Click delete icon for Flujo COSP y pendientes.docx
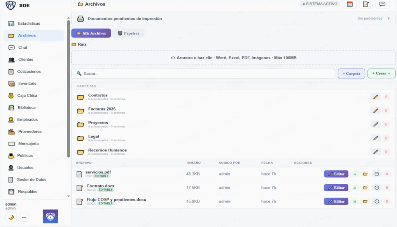Image resolution: width=397 pixels, height=227 pixels. (x=387, y=201)
